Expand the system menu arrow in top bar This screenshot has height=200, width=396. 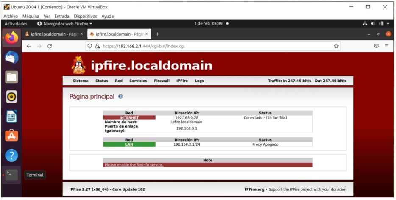388,24
